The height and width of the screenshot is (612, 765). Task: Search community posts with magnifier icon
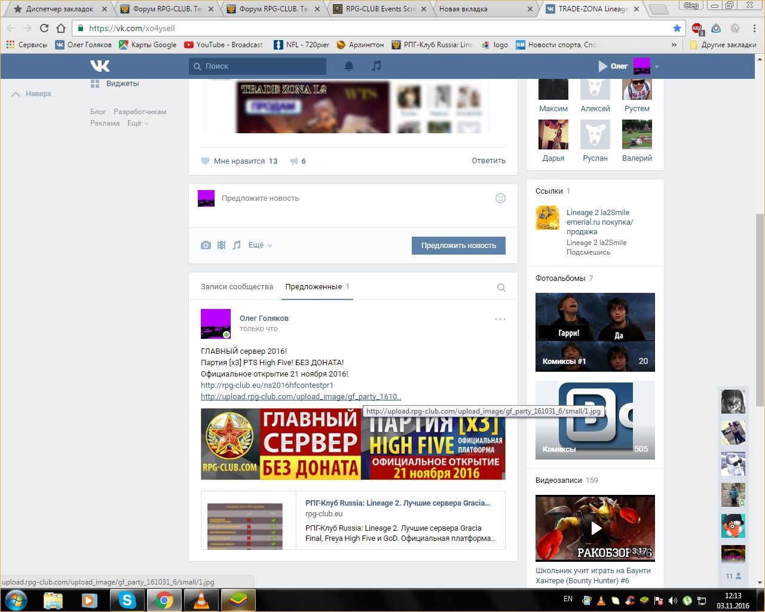tap(501, 287)
